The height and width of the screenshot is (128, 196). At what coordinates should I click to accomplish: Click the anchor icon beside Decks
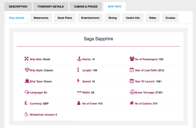click(79, 59)
